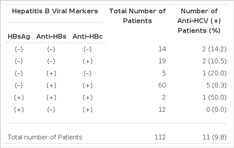234x148 pixels.
Task: Select the cell showing 14 patients
Action: (x=162, y=49)
